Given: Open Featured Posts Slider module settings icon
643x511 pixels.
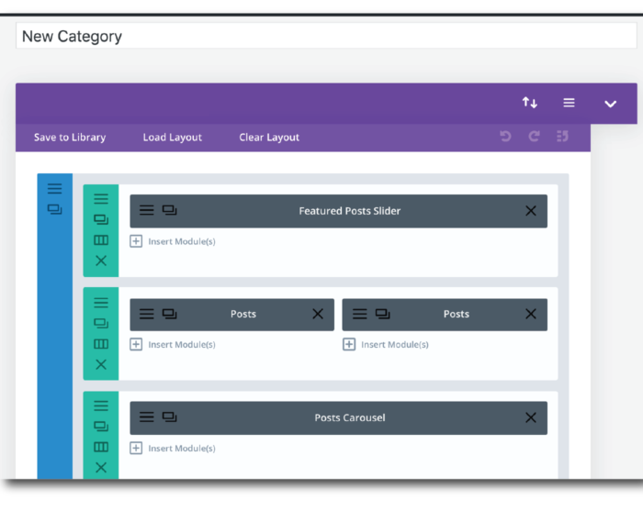Looking at the screenshot, I should (x=147, y=211).
